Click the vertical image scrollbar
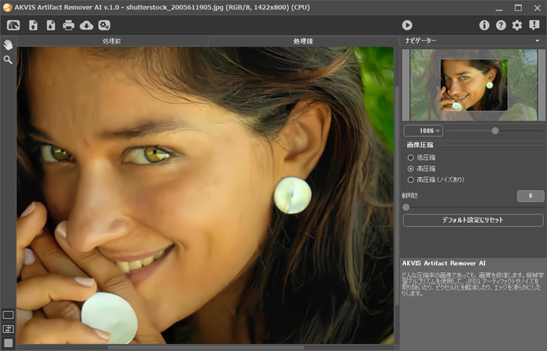Image resolution: width=547 pixels, height=351 pixels. [397, 195]
